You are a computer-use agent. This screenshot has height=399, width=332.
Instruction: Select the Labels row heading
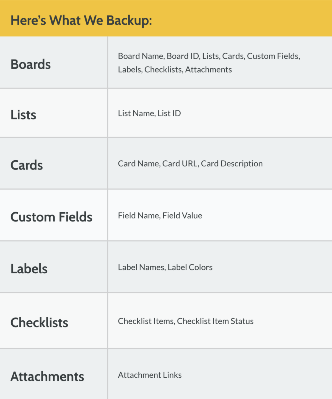click(29, 269)
